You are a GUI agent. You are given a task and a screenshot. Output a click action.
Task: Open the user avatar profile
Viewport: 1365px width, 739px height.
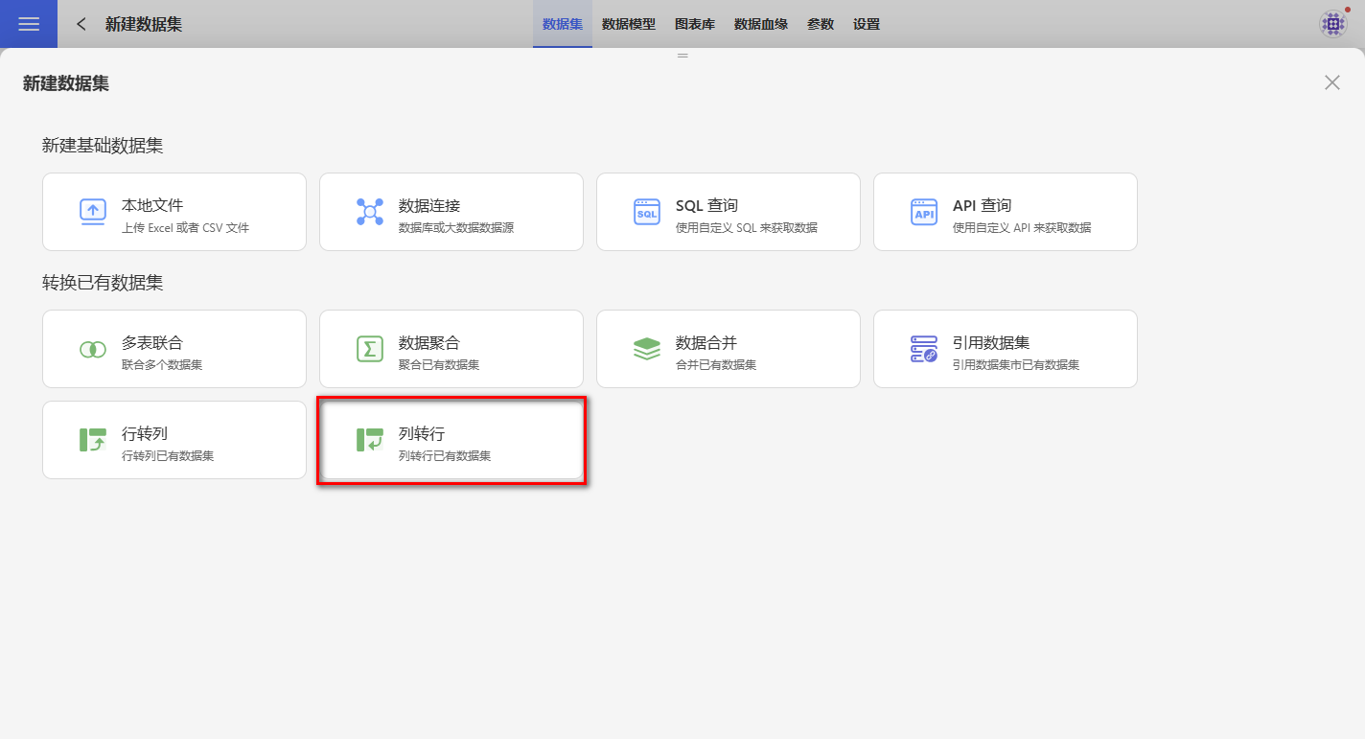click(1333, 24)
